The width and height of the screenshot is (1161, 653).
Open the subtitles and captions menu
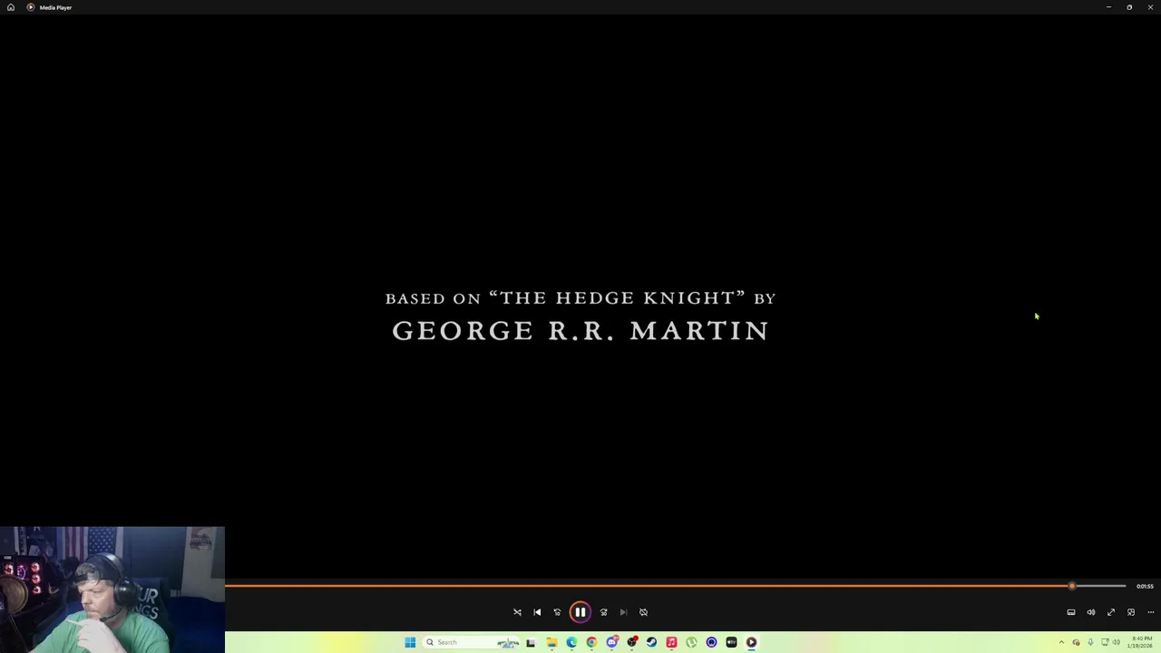1071,612
